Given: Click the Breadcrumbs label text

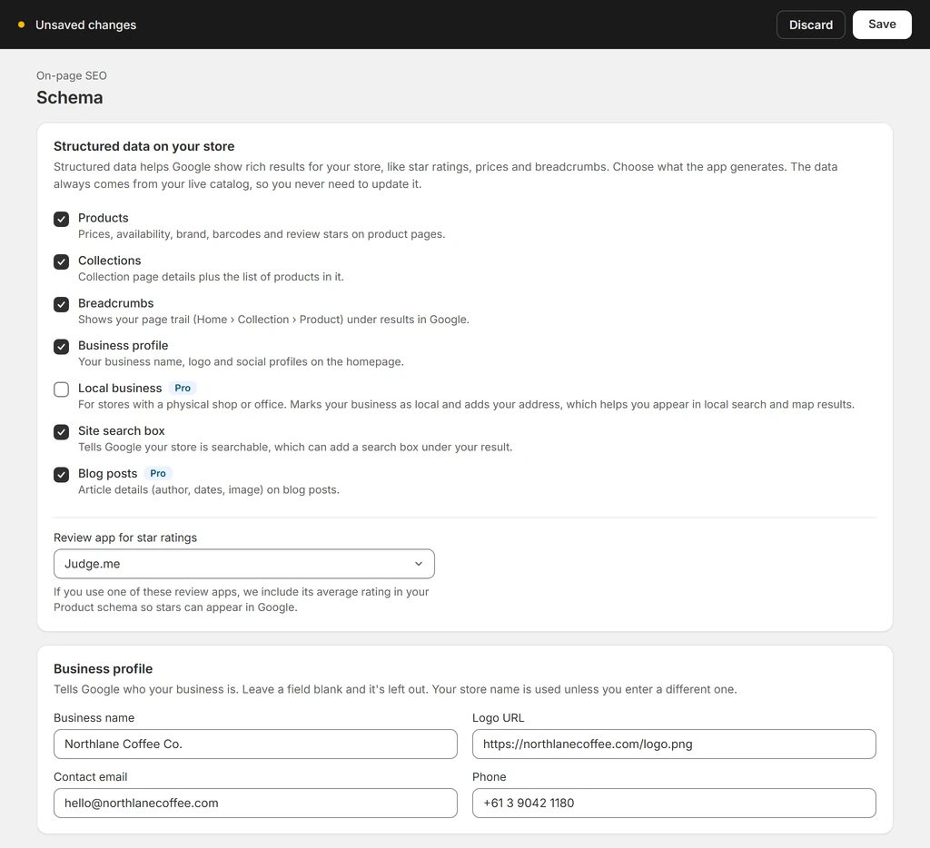Looking at the screenshot, I should tap(115, 303).
